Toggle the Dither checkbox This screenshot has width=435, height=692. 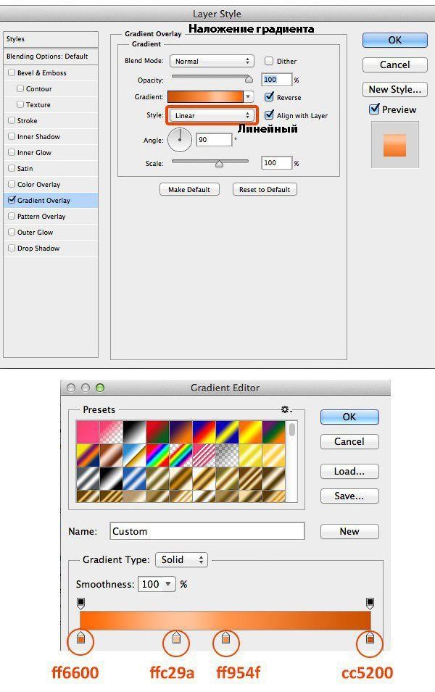point(268,61)
